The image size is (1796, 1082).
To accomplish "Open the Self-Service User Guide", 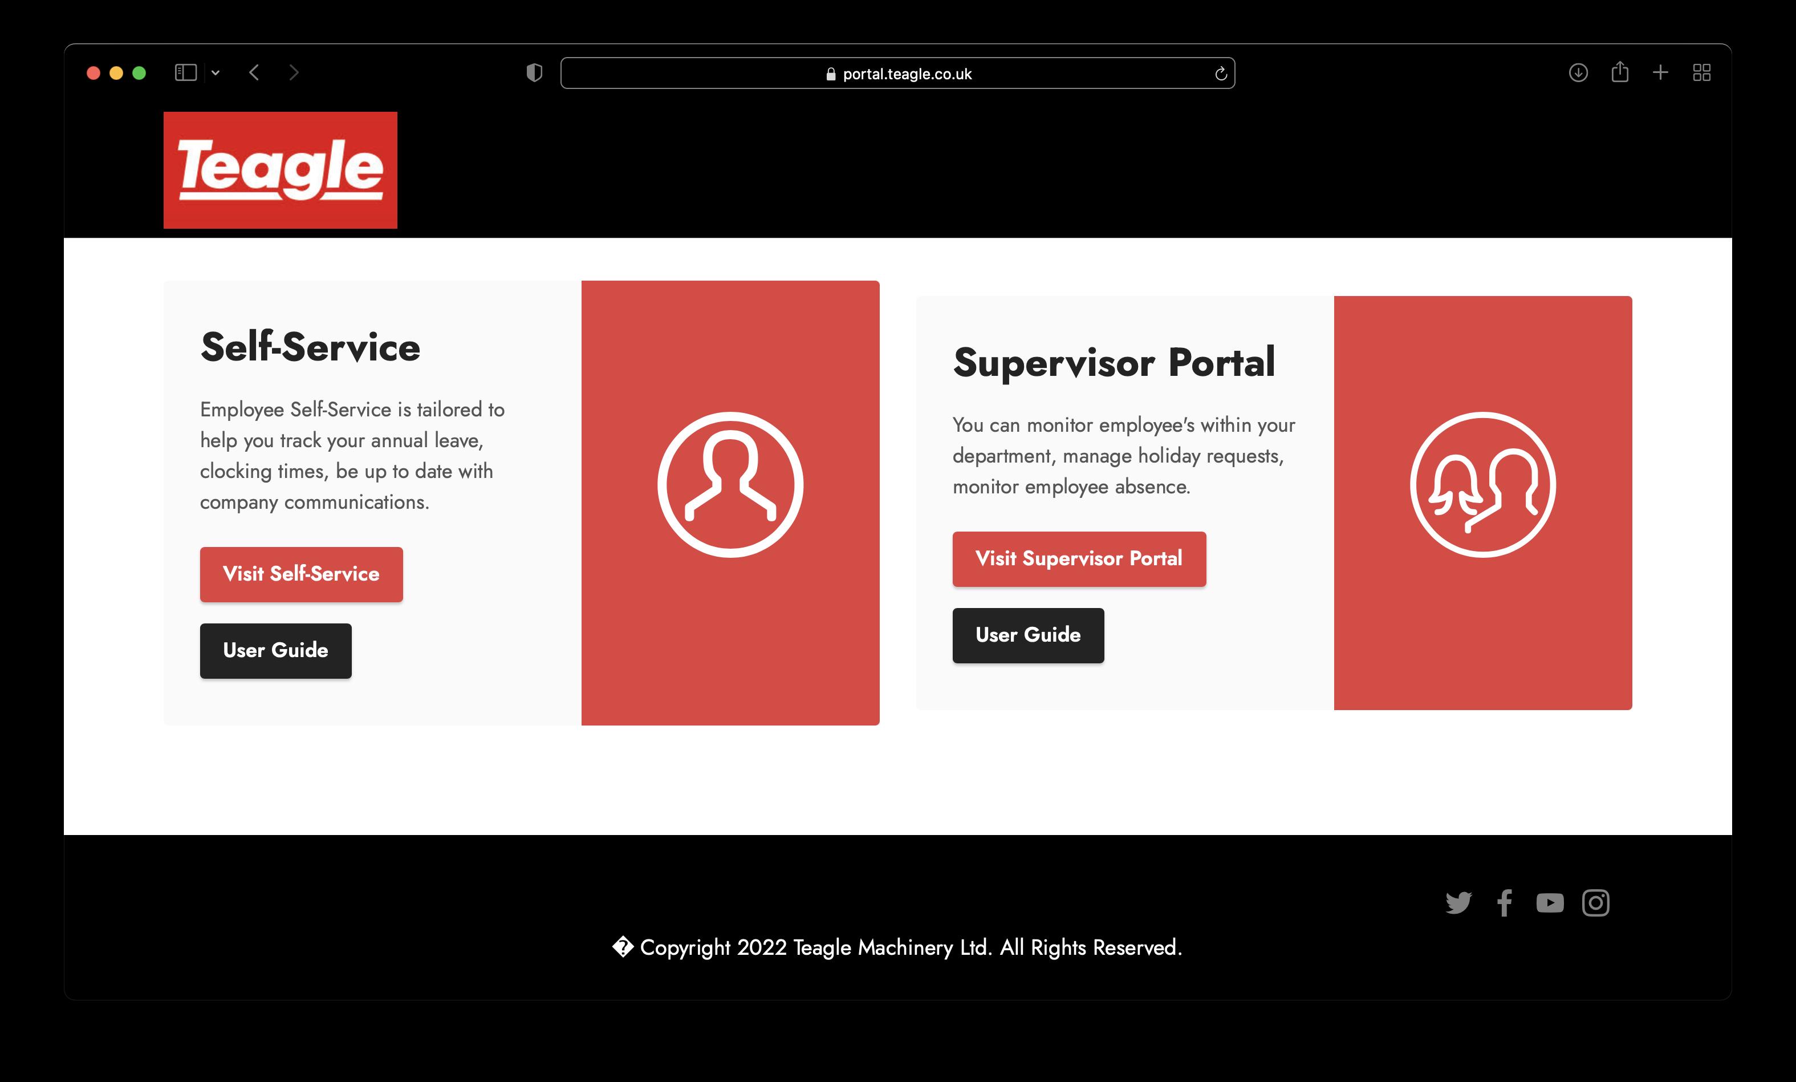I will click(275, 650).
